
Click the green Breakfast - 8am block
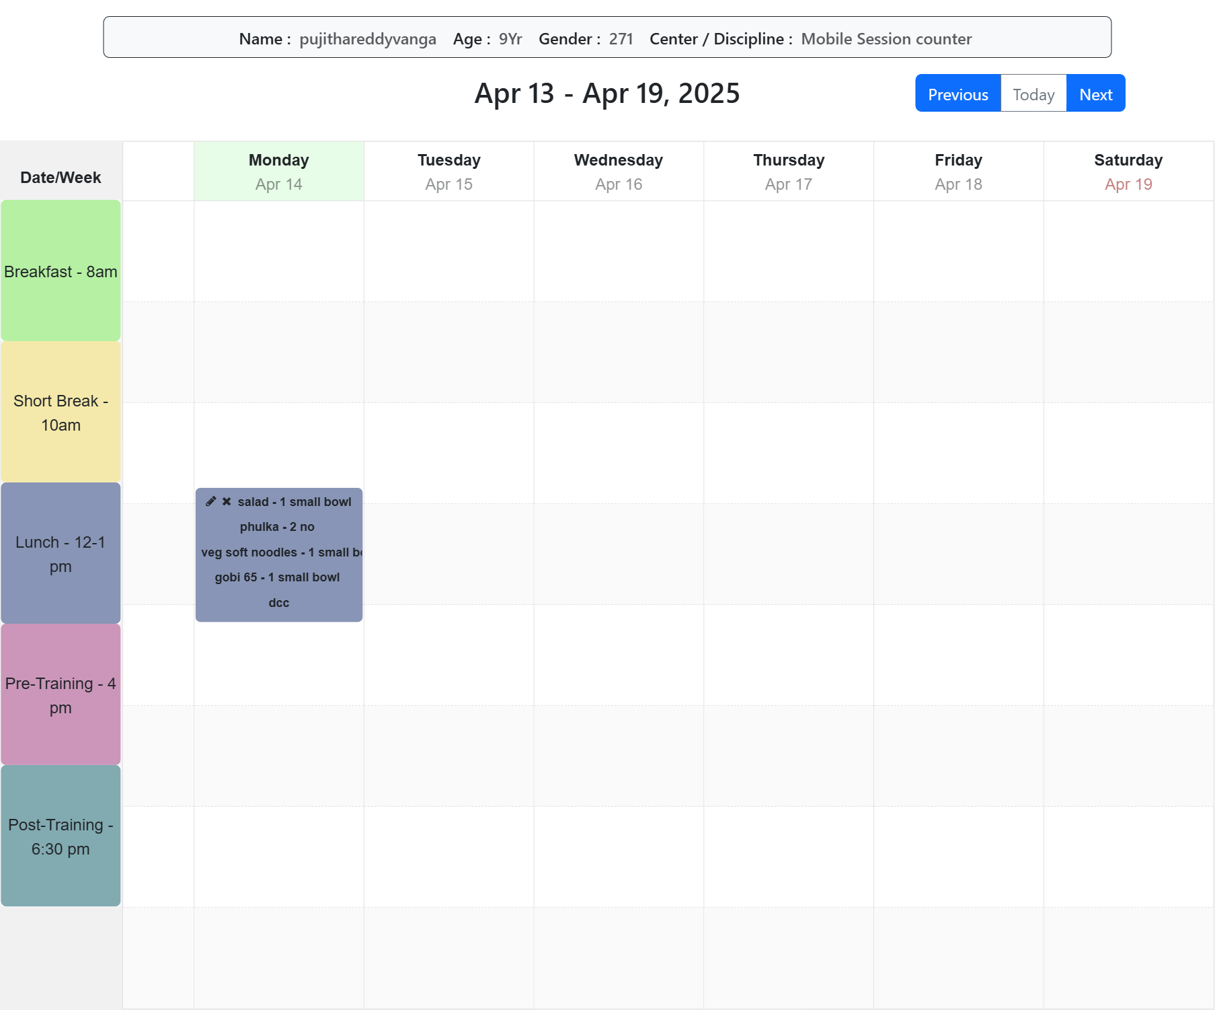61,271
